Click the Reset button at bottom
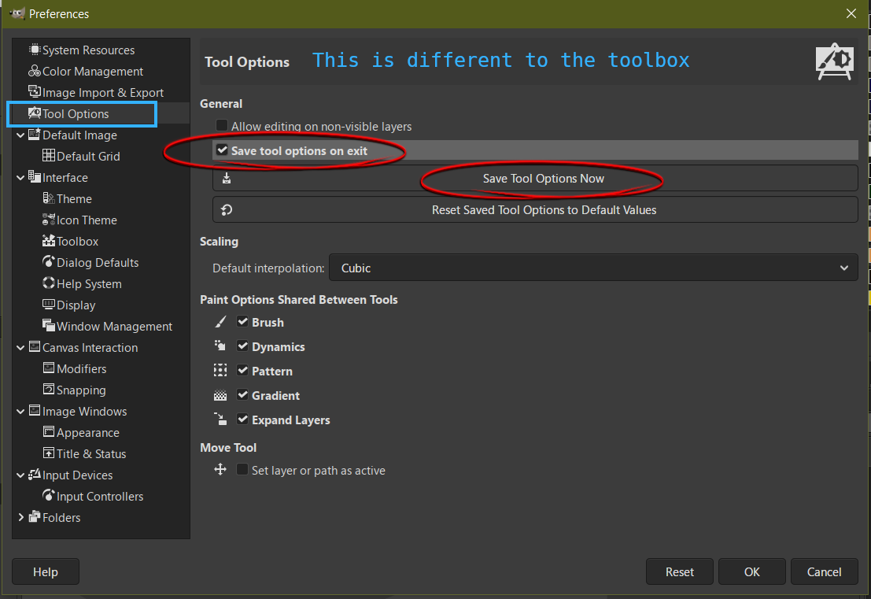 [679, 571]
